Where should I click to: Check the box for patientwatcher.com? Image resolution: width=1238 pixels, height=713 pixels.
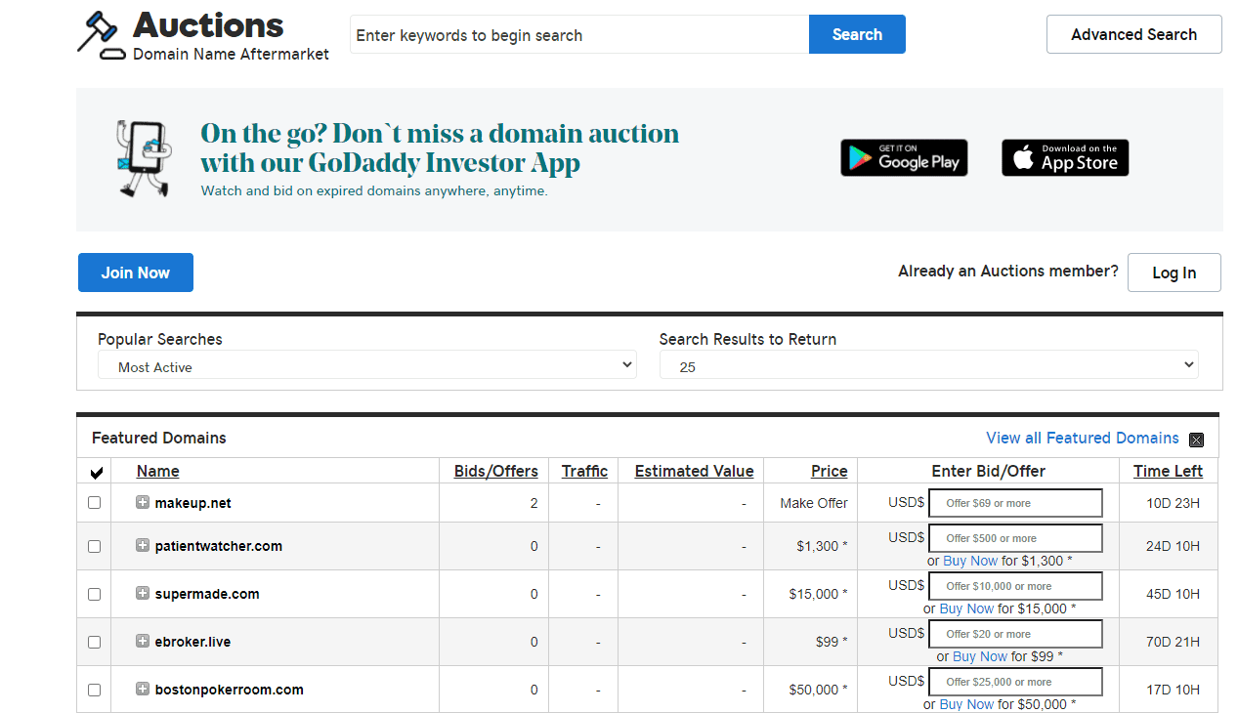point(95,546)
